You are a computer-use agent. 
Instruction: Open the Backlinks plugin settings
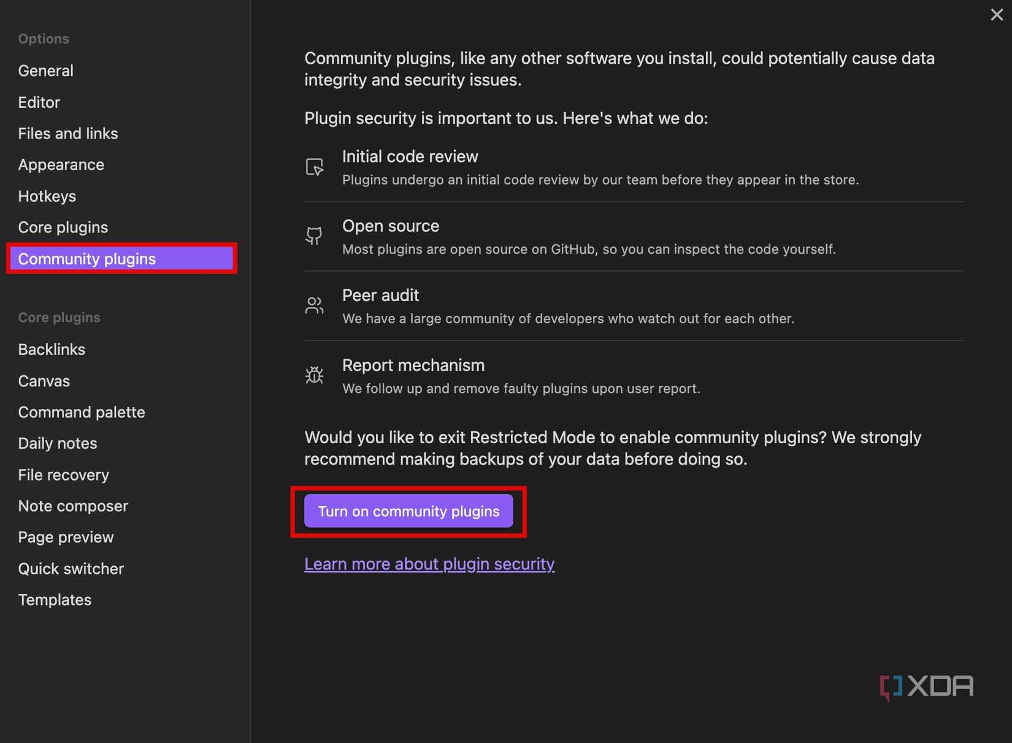[x=52, y=349]
